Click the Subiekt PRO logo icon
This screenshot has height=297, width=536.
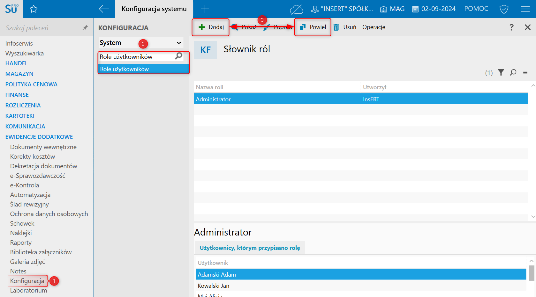point(11,9)
